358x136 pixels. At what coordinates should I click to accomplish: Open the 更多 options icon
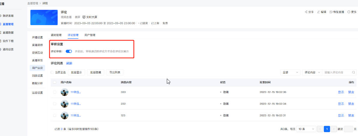coord(349,12)
